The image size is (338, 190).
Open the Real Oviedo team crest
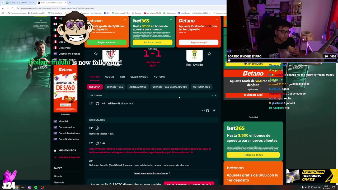coord(194,55)
